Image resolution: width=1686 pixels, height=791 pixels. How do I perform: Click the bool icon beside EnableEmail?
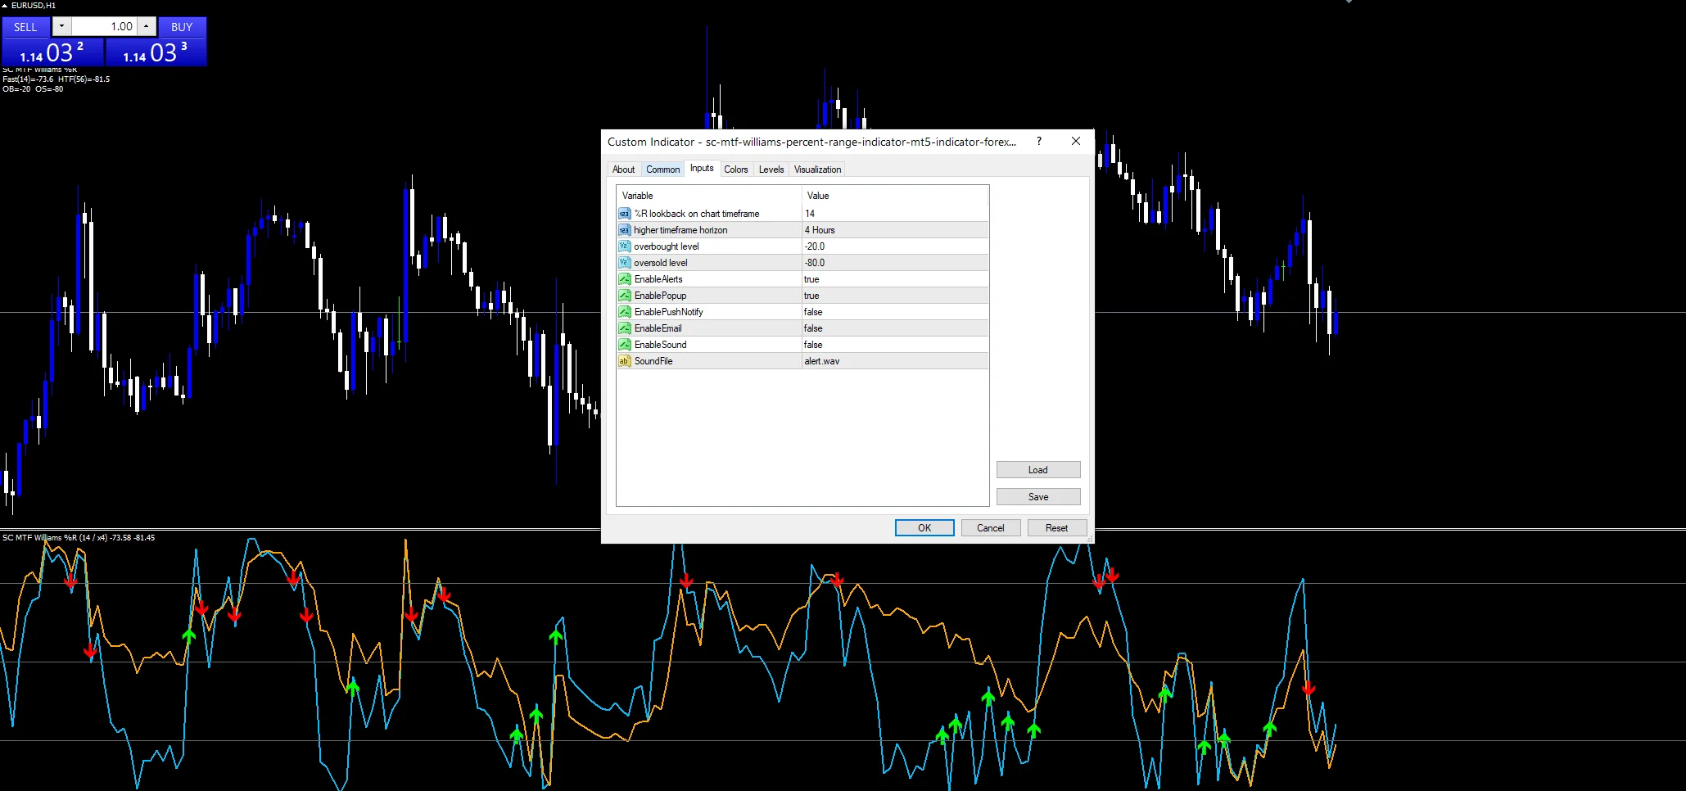[624, 328]
